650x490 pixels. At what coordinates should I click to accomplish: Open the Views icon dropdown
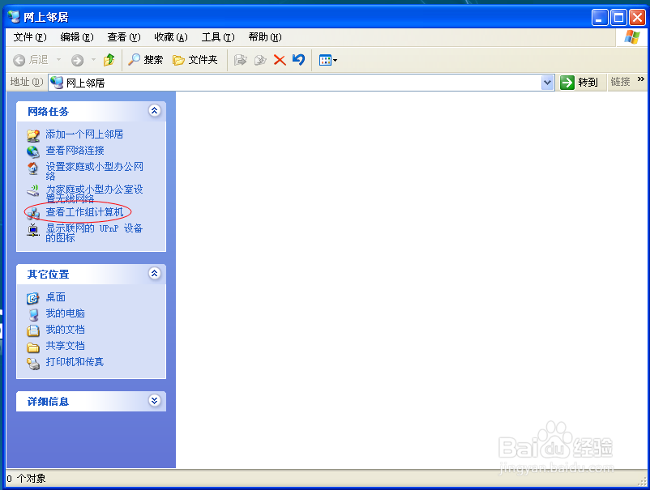pos(328,61)
